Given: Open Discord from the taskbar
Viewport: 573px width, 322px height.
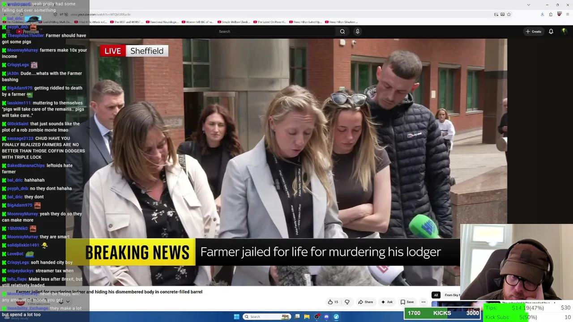Looking at the screenshot, I should pyautogui.click(x=326, y=317).
